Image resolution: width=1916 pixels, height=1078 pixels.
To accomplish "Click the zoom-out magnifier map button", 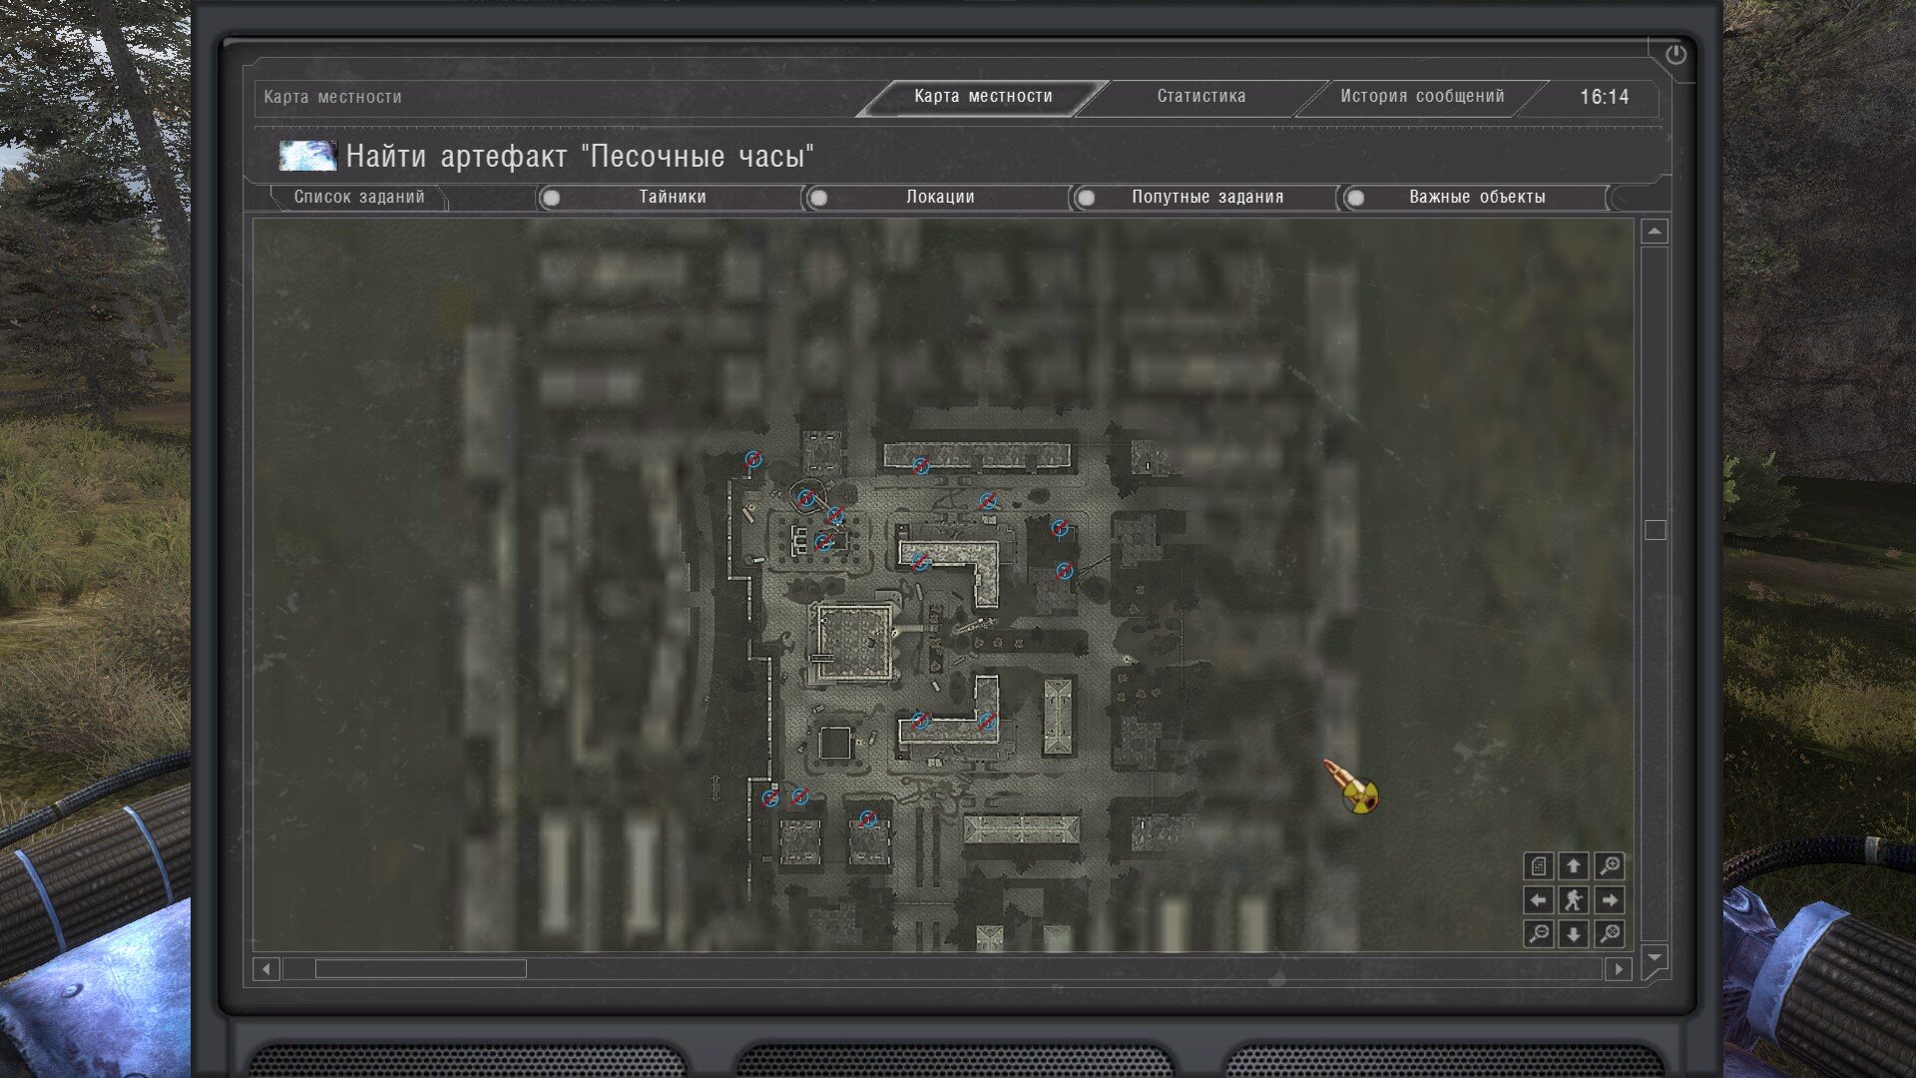I will 1539,933.
